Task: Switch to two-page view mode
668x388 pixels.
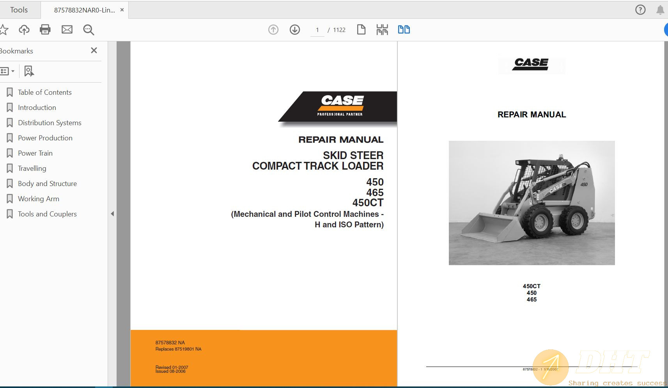Action: click(404, 29)
